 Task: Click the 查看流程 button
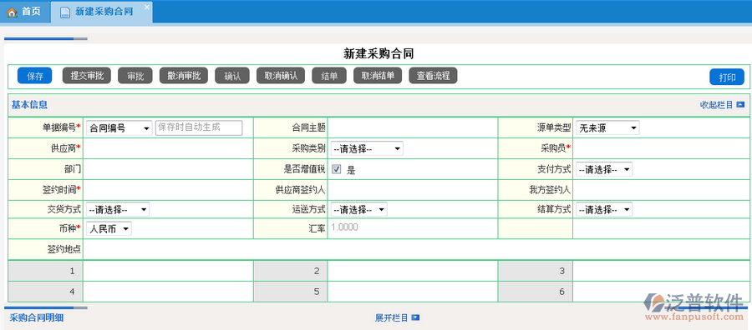click(x=433, y=76)
